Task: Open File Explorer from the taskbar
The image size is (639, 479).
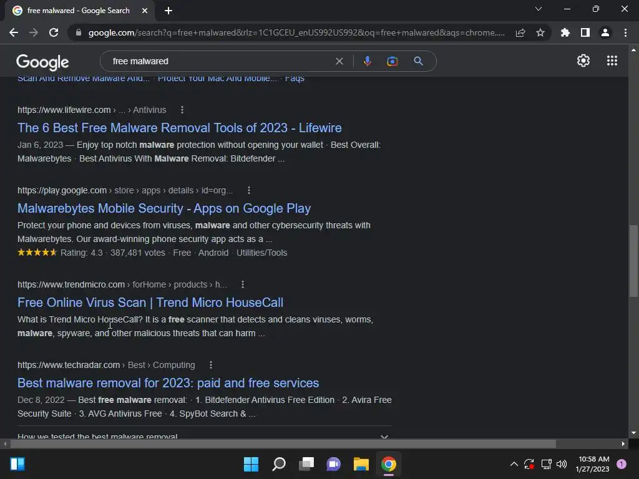Action: pyautogui.click(x=361, y=464)
